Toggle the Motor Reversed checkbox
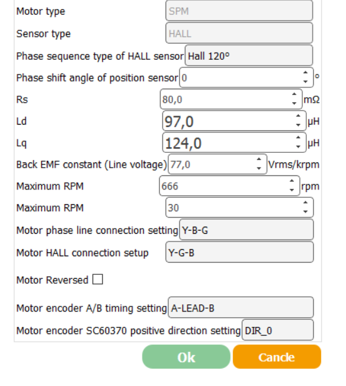 pos(98,279)
